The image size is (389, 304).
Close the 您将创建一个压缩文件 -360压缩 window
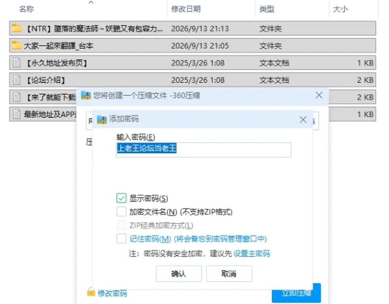[319, 95]
